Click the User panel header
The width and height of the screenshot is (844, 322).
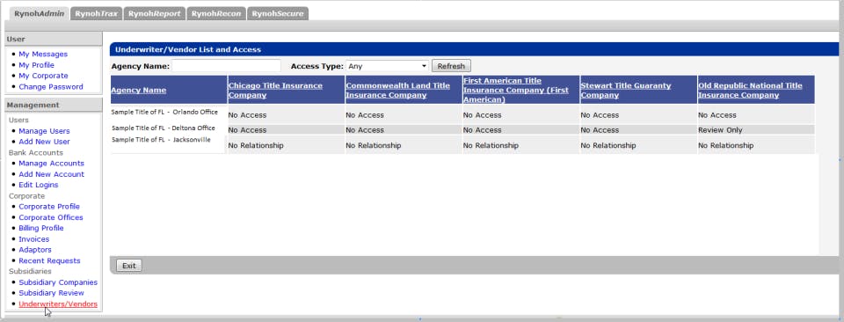pyautogui.click(x=54, y=39)
